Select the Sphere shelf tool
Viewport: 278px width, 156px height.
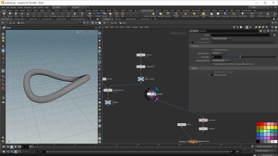coord(10,14)
